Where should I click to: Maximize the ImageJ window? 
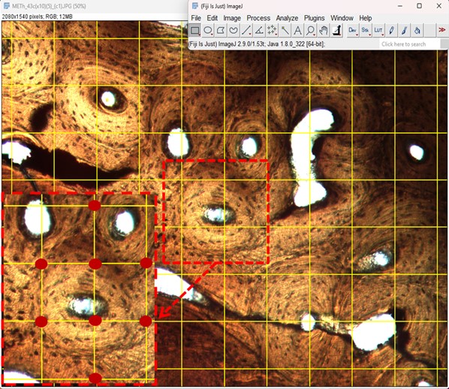pos(419,6)
